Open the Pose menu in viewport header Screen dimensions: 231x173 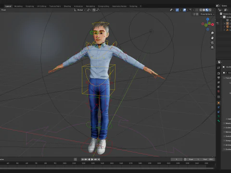pos(3,10)
